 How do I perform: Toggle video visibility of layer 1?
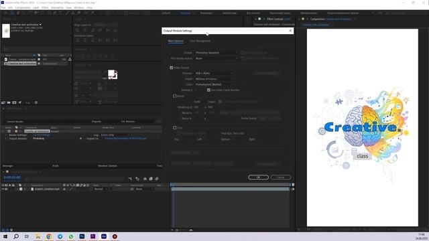(3, 189)
